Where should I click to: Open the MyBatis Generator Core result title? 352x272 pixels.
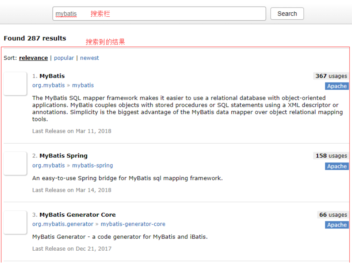[x=78, y=215]
